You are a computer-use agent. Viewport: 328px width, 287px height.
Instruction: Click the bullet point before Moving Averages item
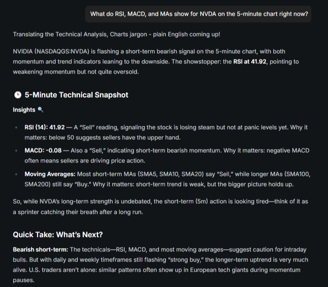point(16,174)
